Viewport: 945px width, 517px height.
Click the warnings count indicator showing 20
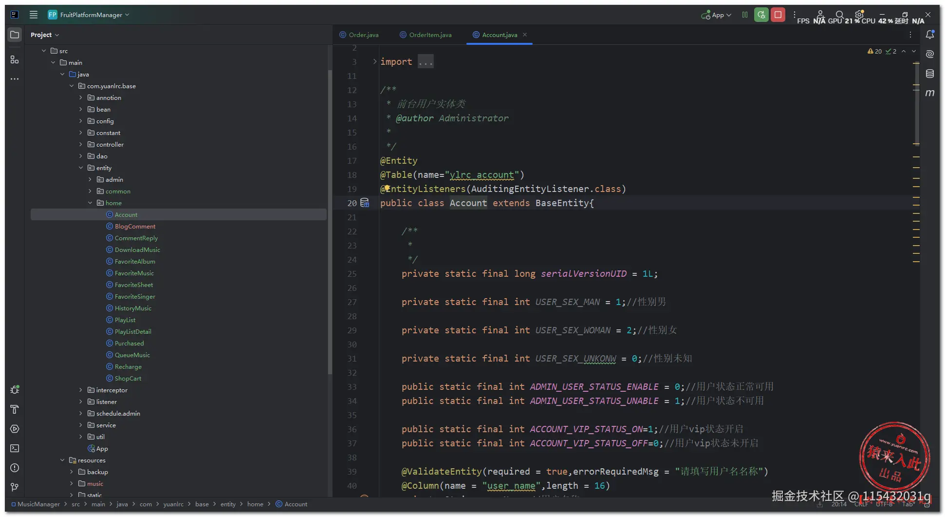(874, 51)
